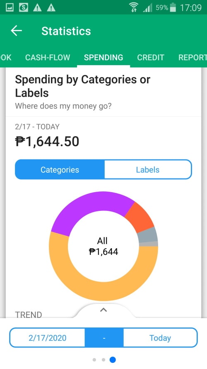Switch the view to Labels
The height and width of the screenshot is (369, 207).
coord(148,169)
